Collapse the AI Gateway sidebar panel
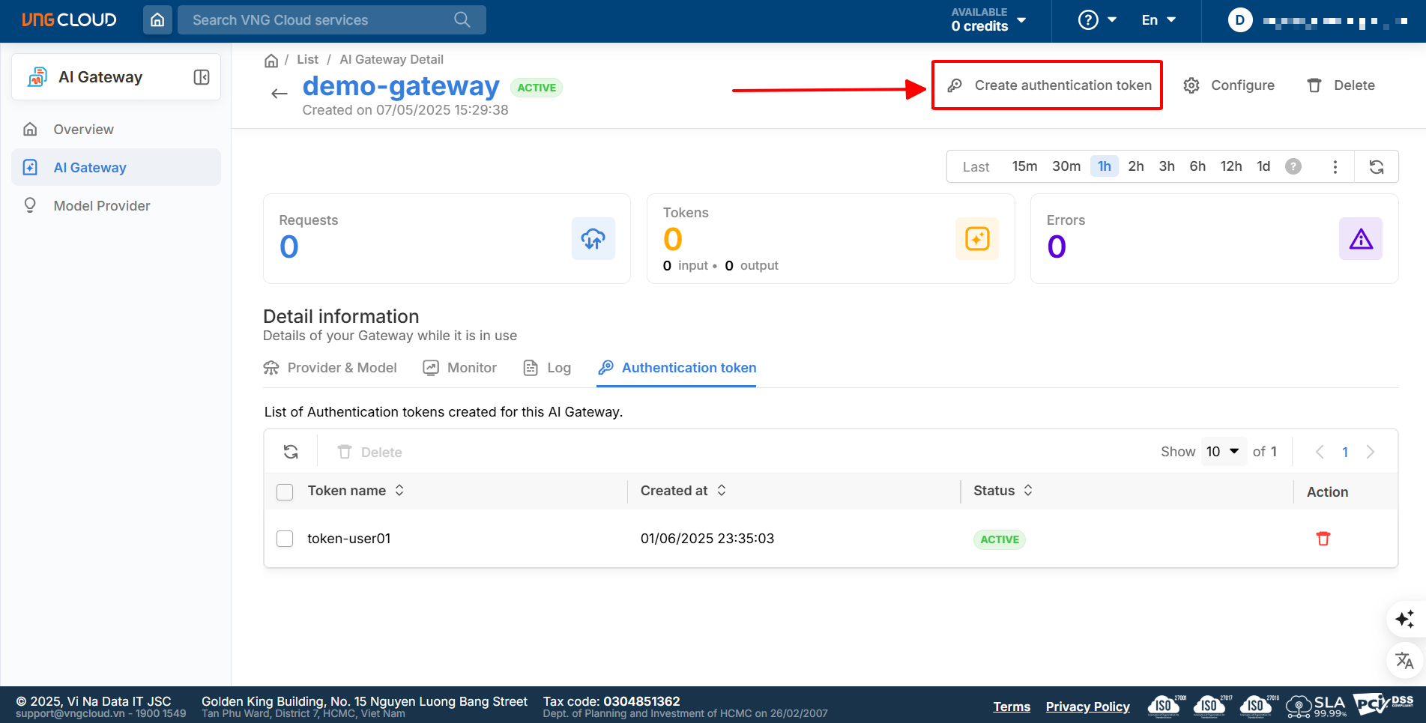 (x=202, y=77)
